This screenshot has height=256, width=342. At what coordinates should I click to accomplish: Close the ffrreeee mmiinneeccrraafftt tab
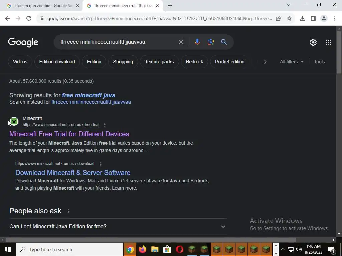tap(157, 6)
